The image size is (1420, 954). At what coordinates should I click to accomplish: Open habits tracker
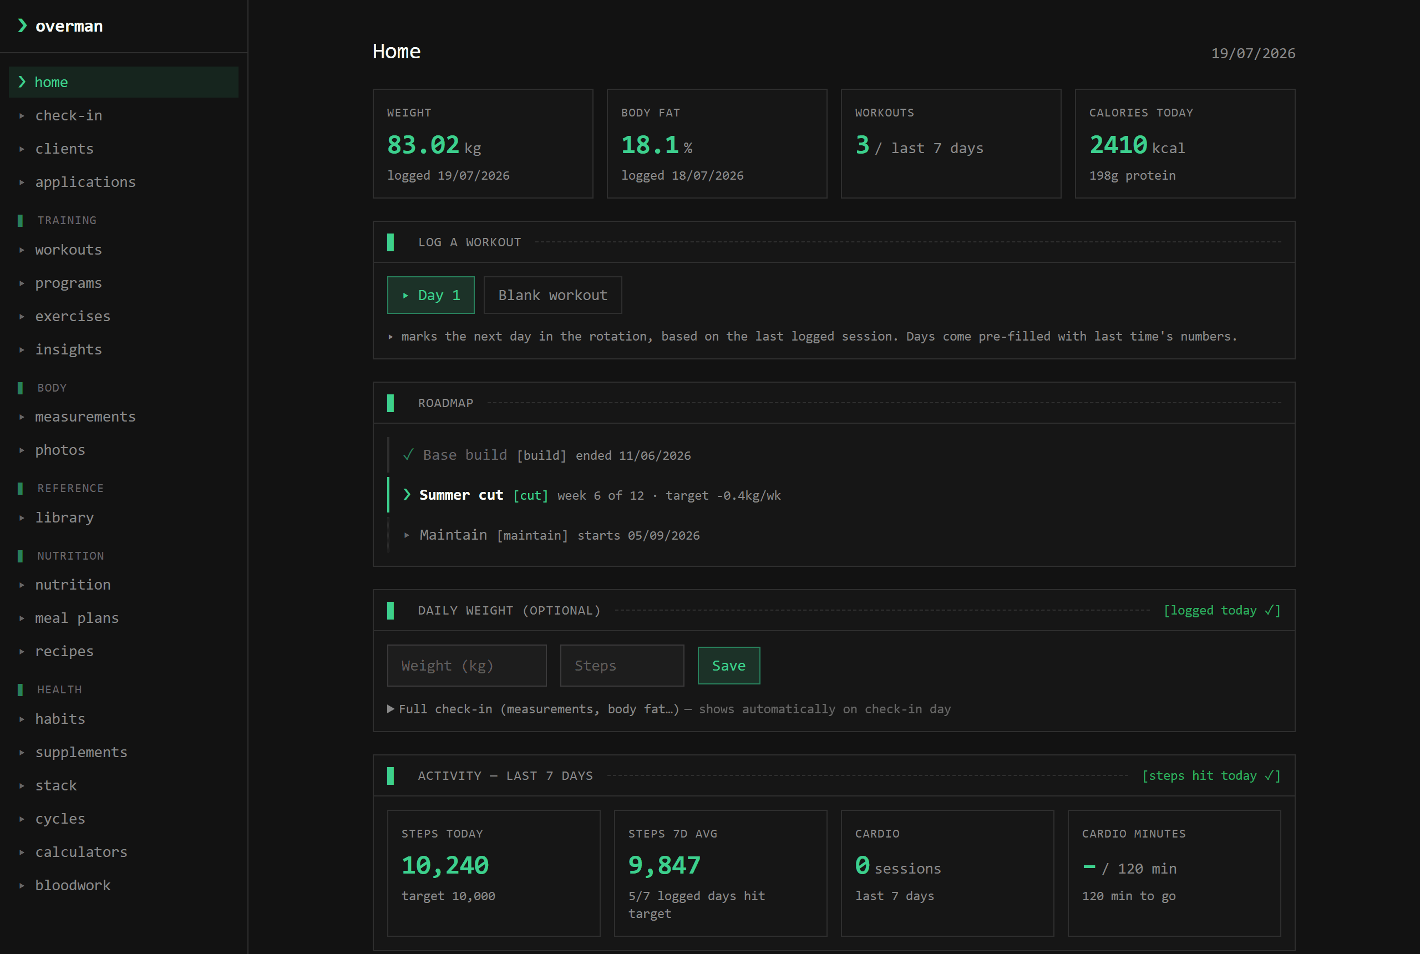tap(124, 719)
